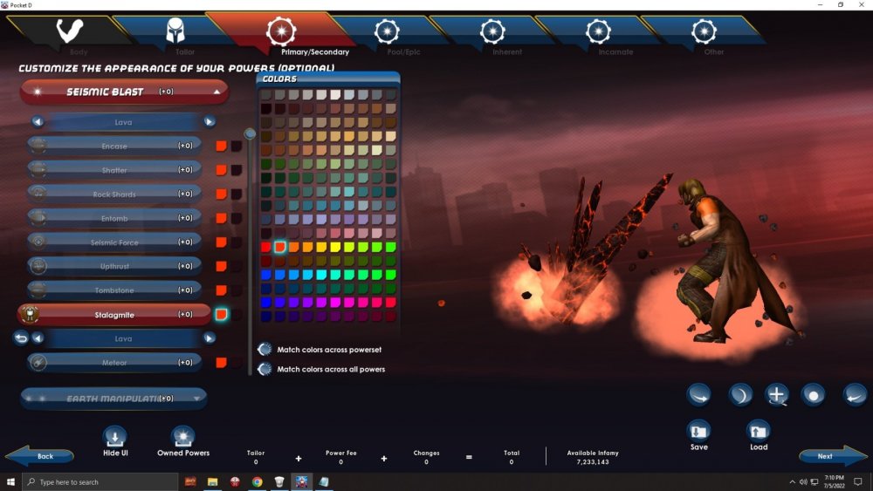Image resolution: width=873 pixels, height=491 pixels.
Task: Switch to the Pool/Epic tab
Action: [x=387, y=37]
